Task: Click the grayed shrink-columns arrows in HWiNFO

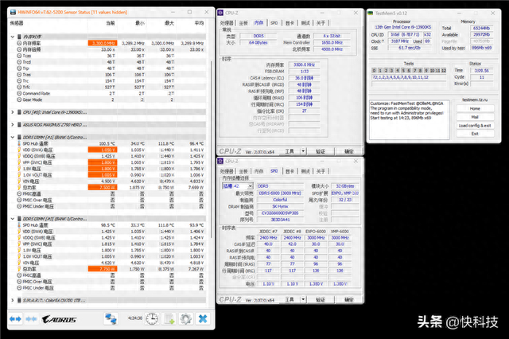Action: pyautogui.click(x=30, y=318)
